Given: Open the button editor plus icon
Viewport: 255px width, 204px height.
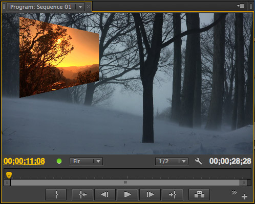Looking at the screenshot, I should (x=244, y=196).
